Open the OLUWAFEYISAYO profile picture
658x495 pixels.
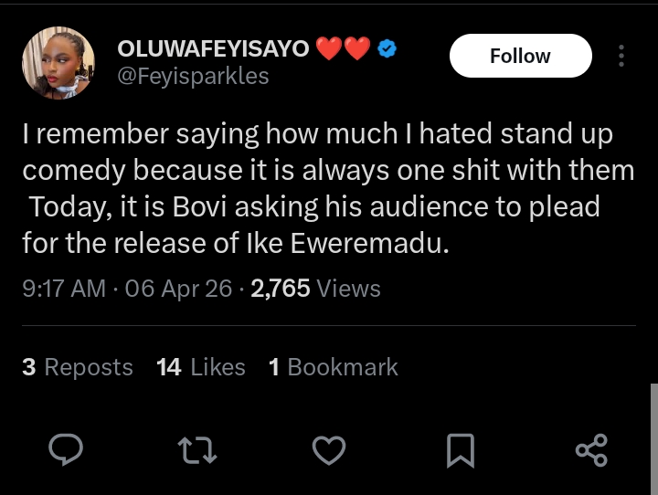58,62
